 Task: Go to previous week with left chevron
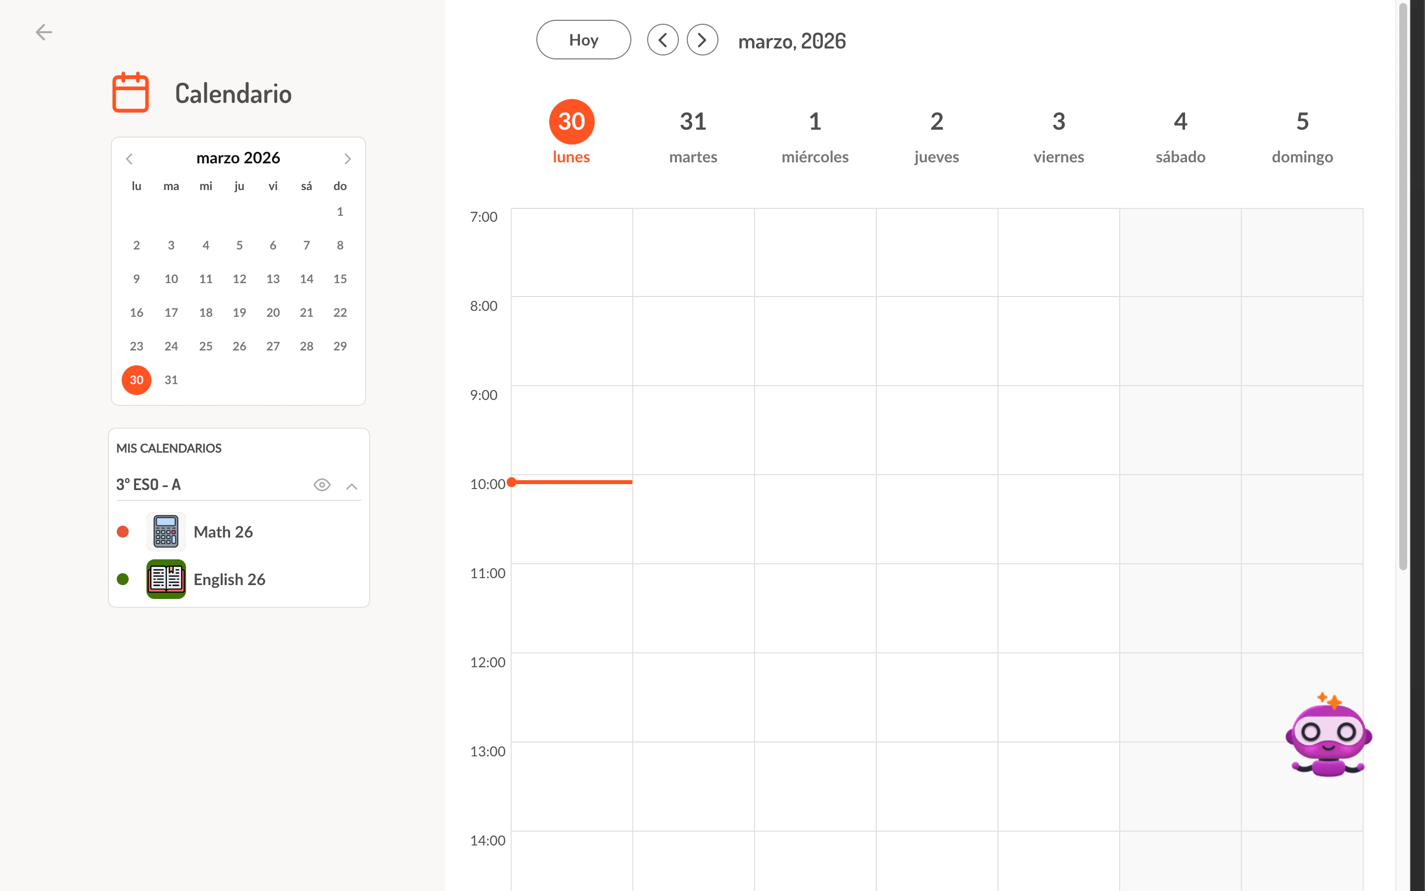coord(663,40)
